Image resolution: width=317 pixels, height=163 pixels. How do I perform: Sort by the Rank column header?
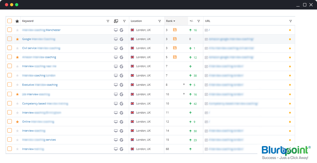[170, 21]
